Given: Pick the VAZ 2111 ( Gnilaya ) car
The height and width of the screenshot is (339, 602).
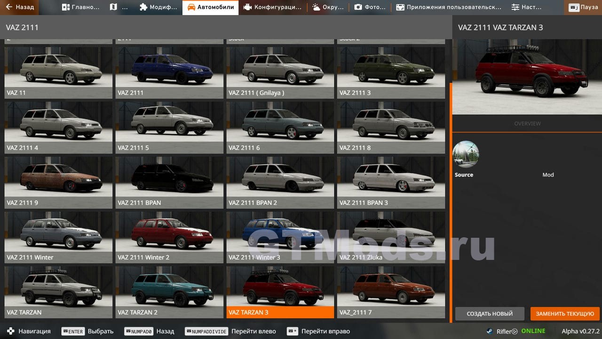Looking at the screenshot, I should pos(280,73).
